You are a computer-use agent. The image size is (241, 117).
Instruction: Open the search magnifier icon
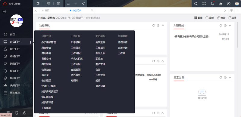(x=196, y=4)
